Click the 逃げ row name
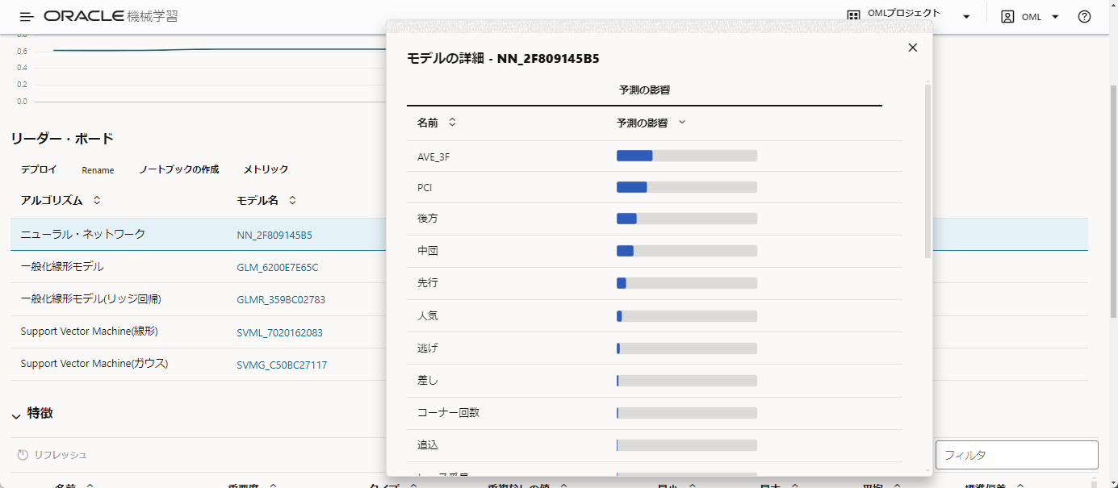Viewport: 1118px width, 488px height. 428,348
